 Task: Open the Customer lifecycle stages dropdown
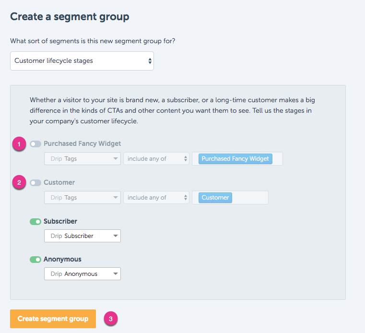[x=82, y=61]
